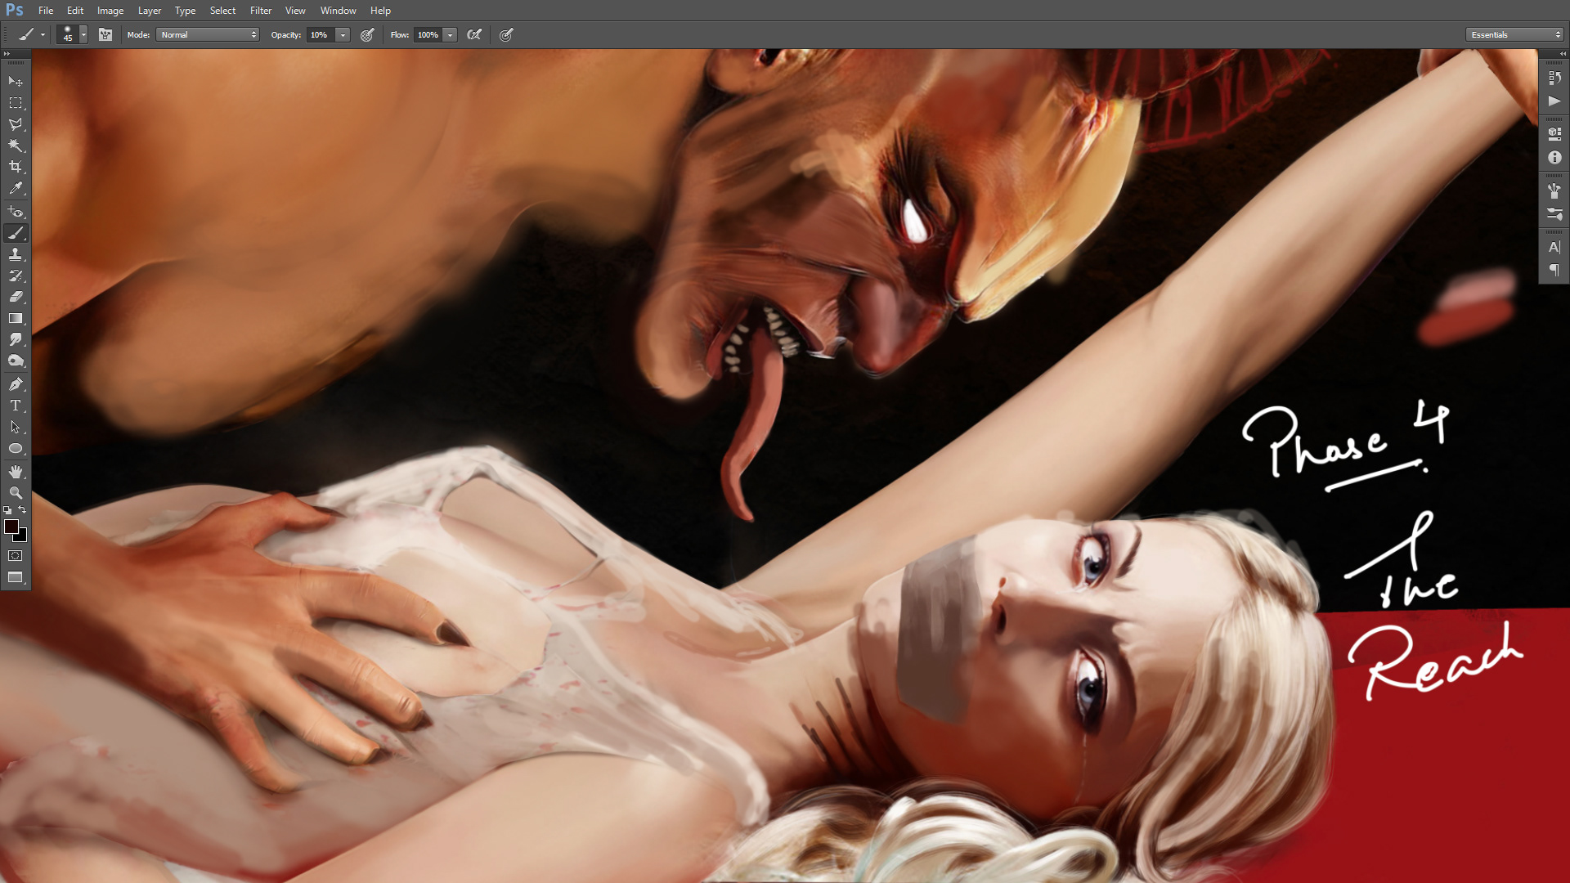Open the Select menu
The height and width of the screenshot is (883, 1570).
[x=222, y=11]
